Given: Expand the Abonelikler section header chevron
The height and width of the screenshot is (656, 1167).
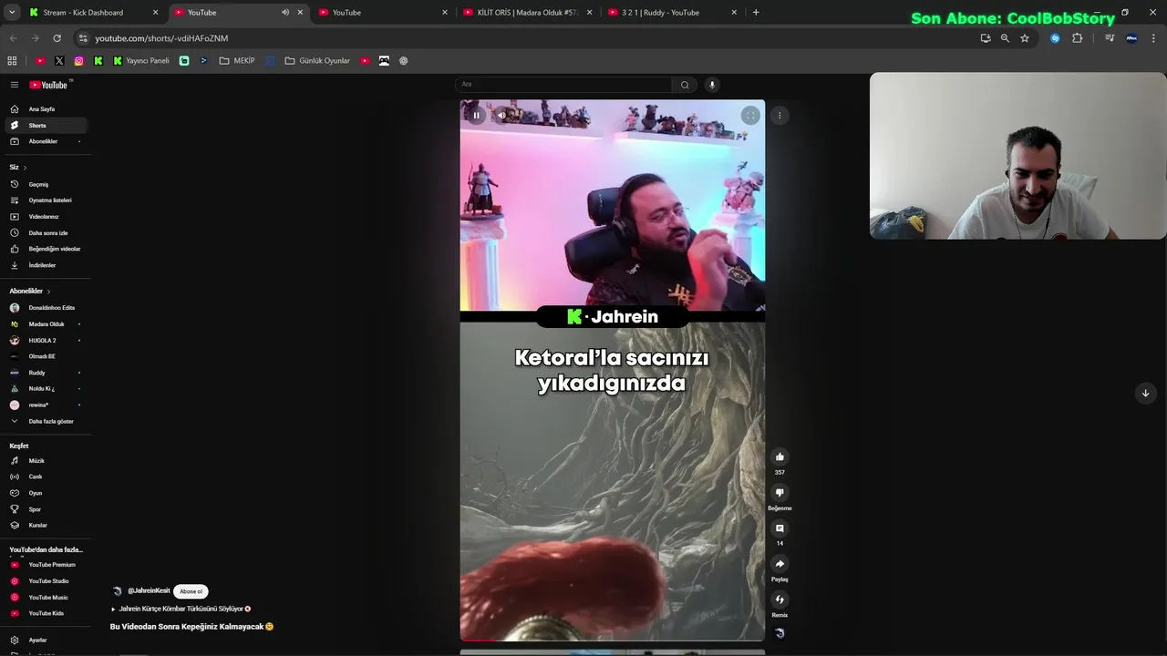Looking at the screenshot, I should 48,292.
